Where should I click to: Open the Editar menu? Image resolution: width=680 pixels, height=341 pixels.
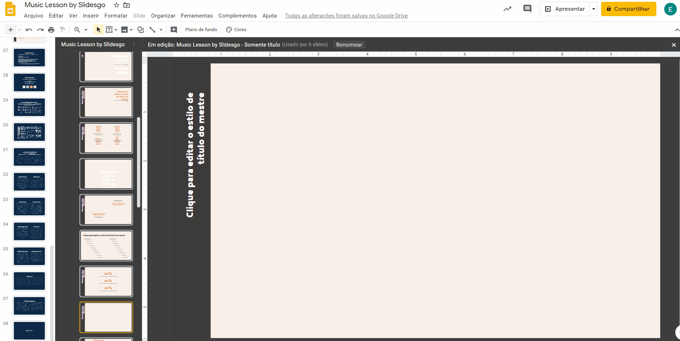pyautogui.click(x=56, y=16)
